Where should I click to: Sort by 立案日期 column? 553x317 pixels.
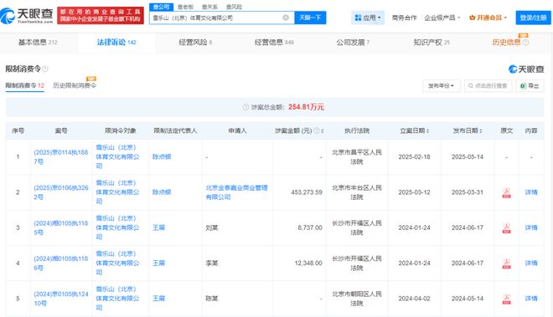427,130
